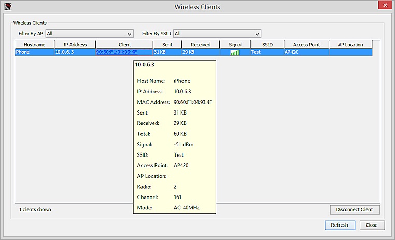Click the app icon in the title bar
Screen dimensions: 395x240
(x=6, y=7)
